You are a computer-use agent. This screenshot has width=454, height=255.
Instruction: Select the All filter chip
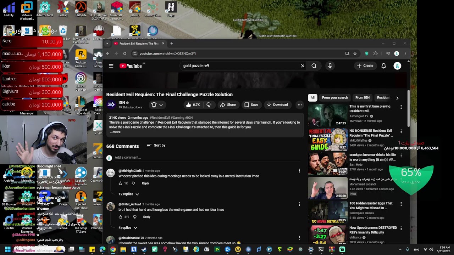(x=312, y=98)
